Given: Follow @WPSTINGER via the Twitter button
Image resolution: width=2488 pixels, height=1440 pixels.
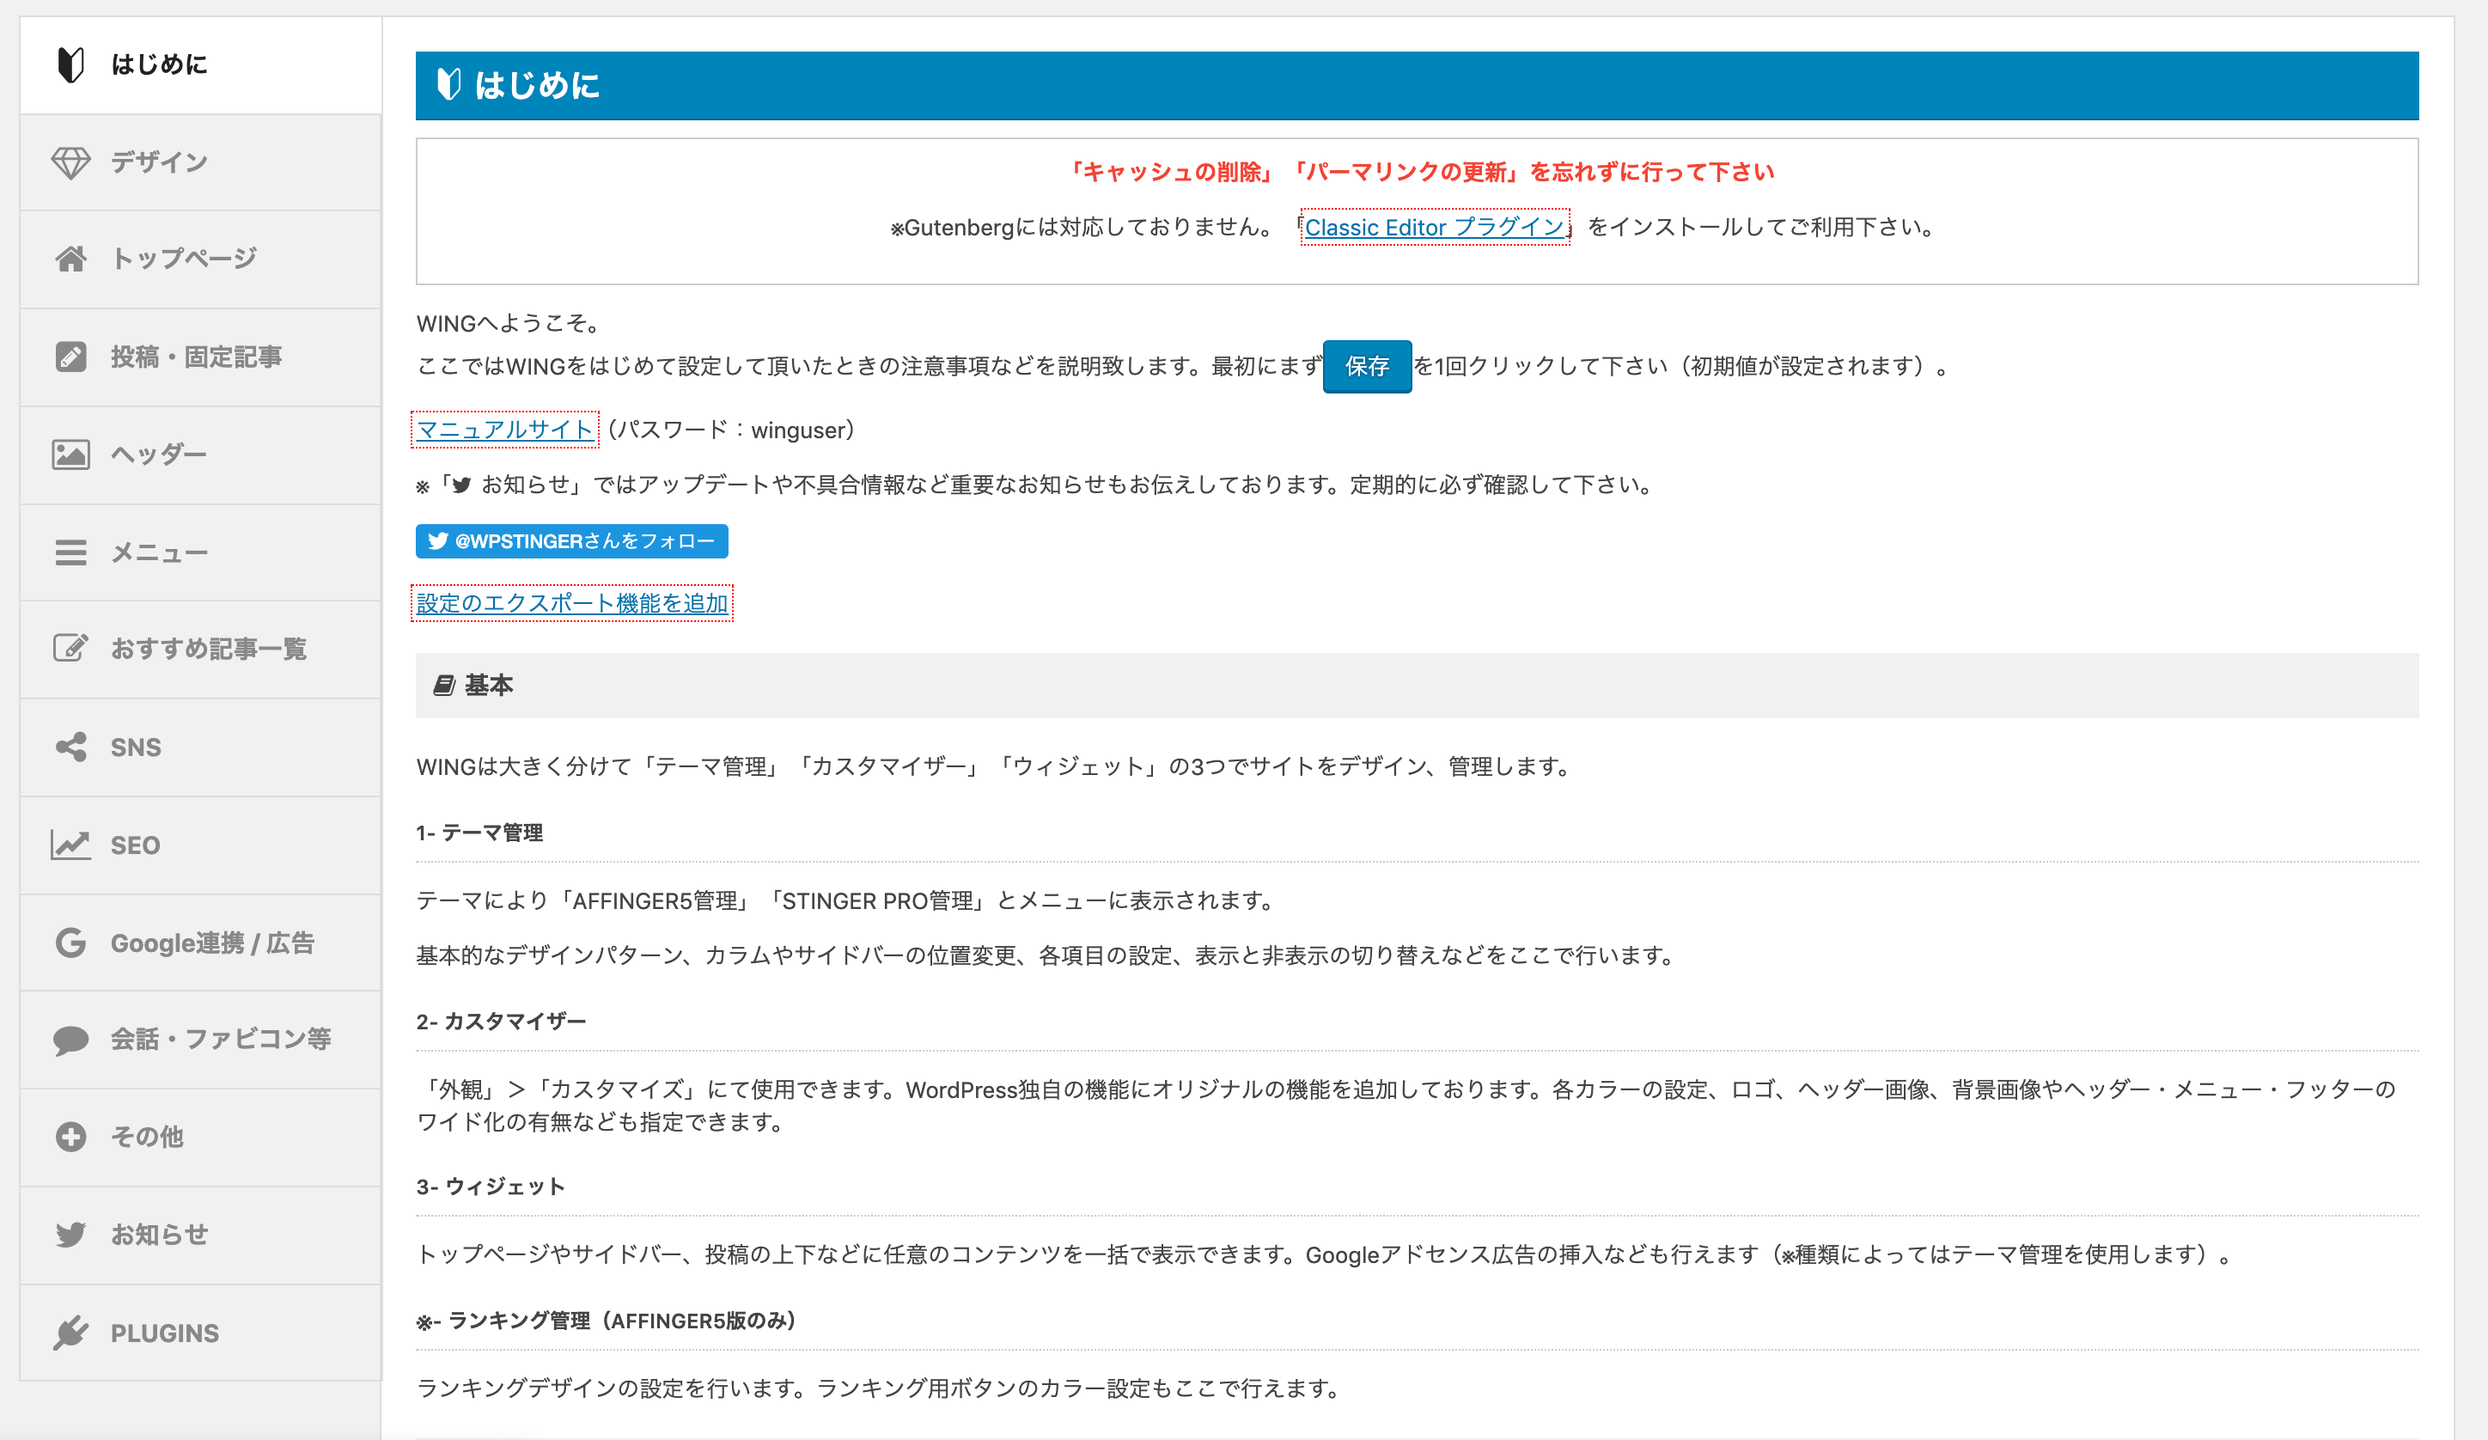Looking at the screenshot, I should coord(571,541).
